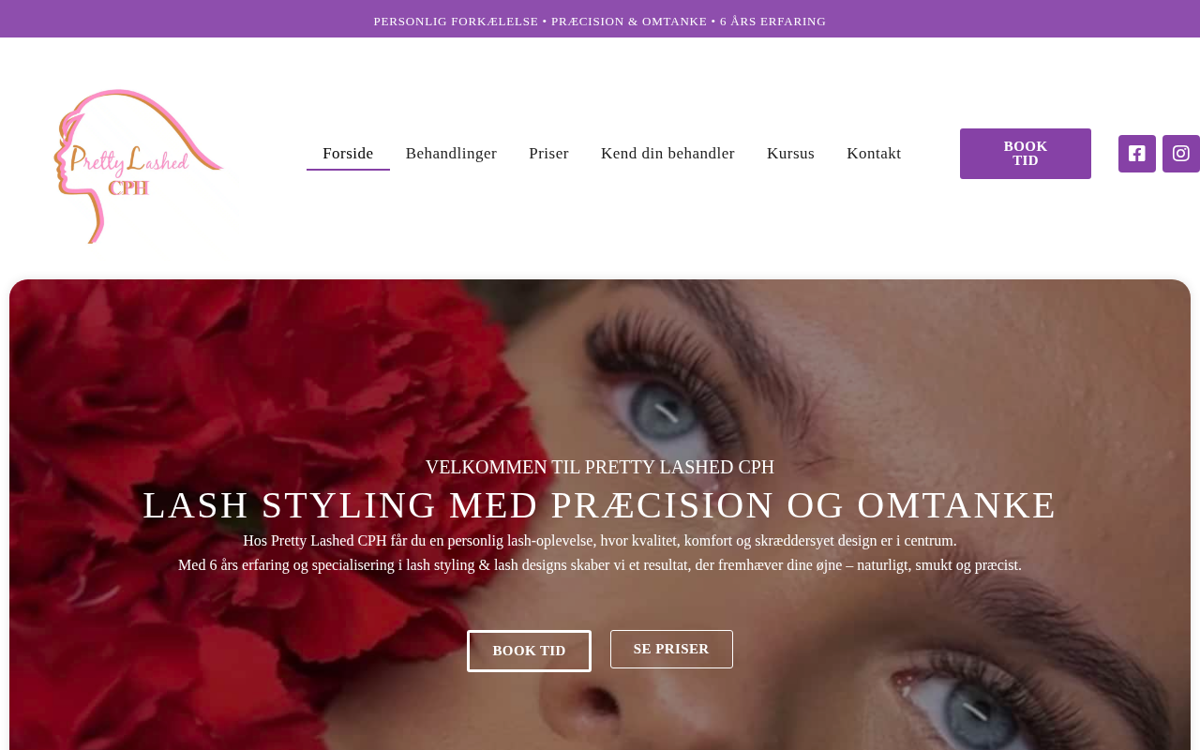Click the Lash Styling hero heading

[600, 505]
